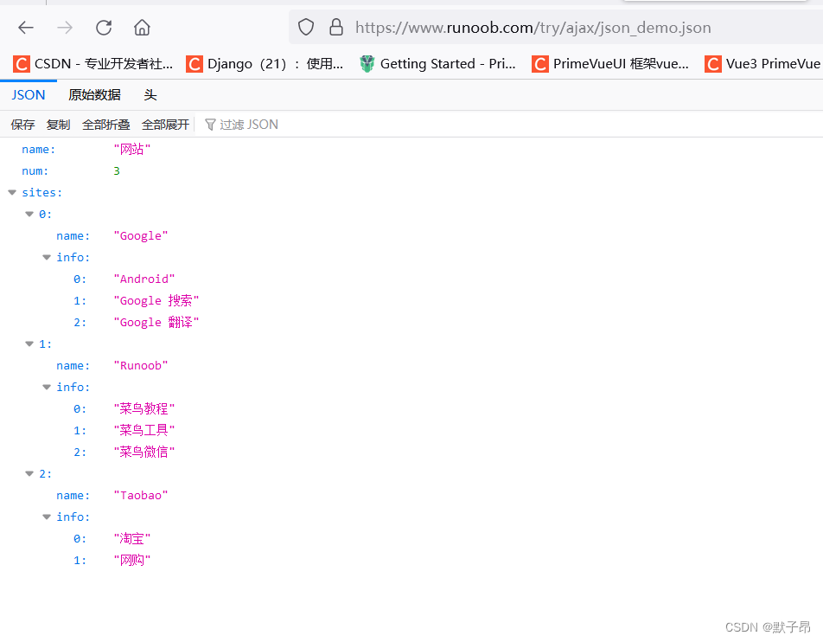This screenshot has width=823, height=642.
Task: Collapse sites item 1 node
Action: tap(29, 343)
